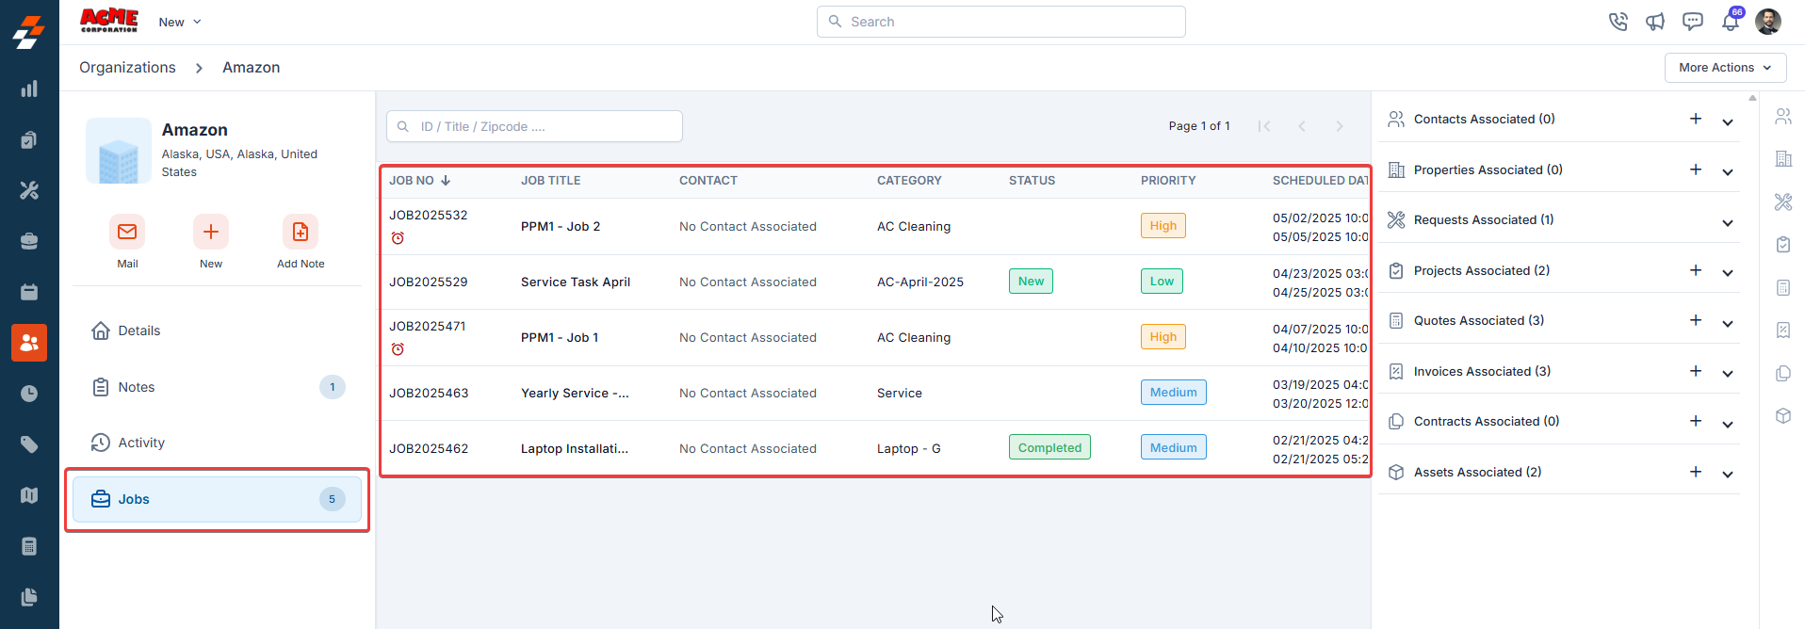This screenshot has height=629, width=1805.
Task: Click the Low priority badge
Action: [1162, 282]
